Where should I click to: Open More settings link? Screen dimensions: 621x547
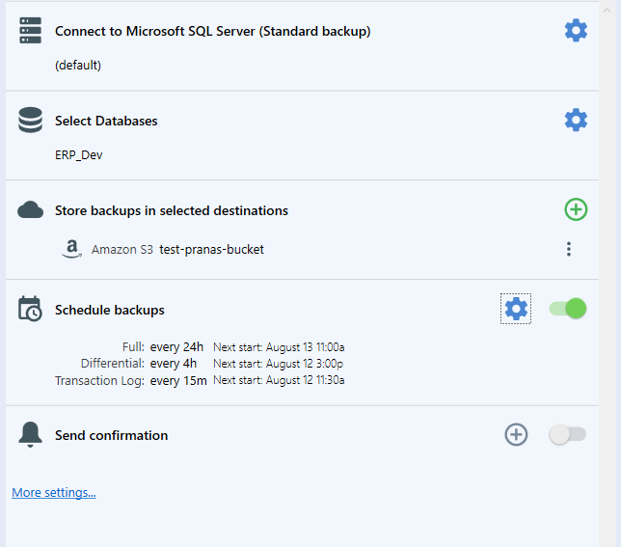click(54, 492)
